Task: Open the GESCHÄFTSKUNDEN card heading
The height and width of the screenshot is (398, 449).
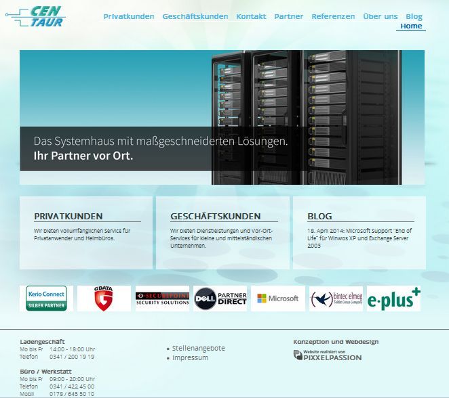Action: [215, 217]
